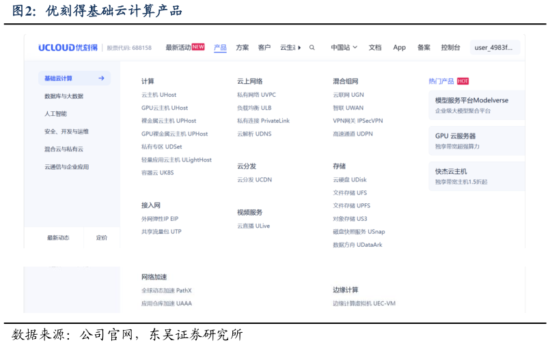The width and height of the screenshot is (550, 345).
Task: Open 云联网 UGN link
Action: point(348,95)
